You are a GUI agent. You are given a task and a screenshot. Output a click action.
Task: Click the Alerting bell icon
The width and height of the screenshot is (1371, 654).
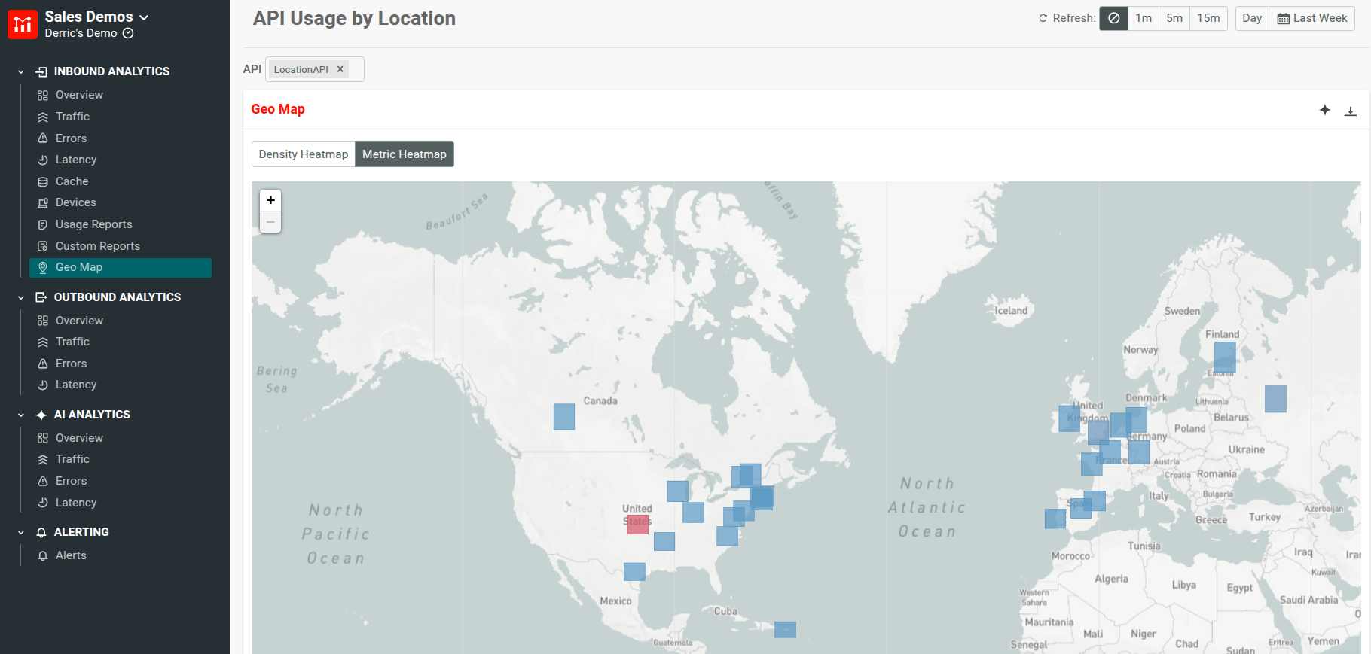point(41,532)
